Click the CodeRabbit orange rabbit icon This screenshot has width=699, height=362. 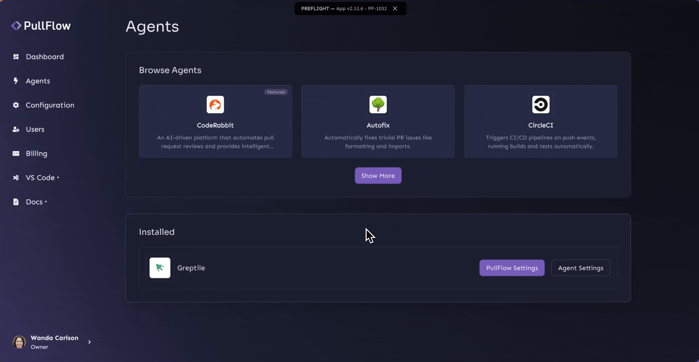click(x=215, y=105)
